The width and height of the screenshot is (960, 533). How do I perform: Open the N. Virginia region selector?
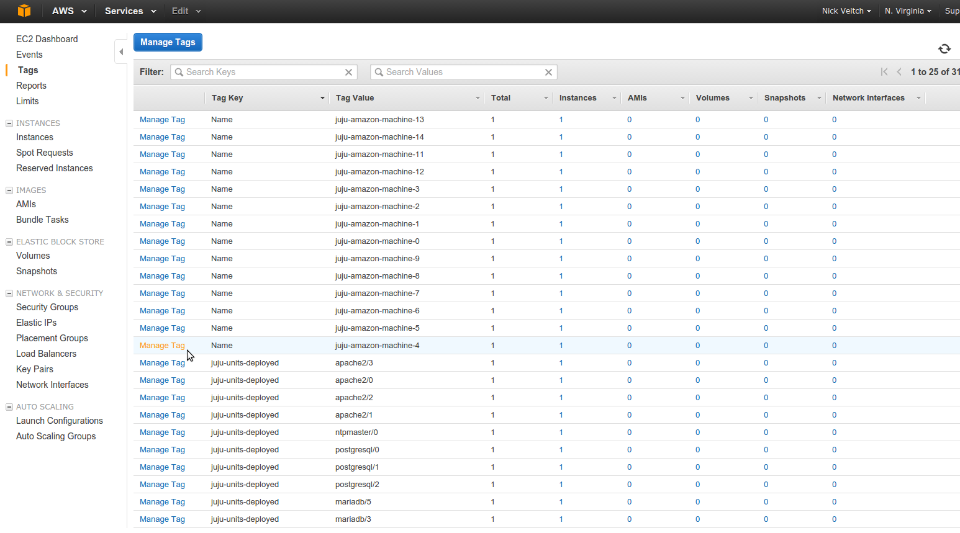tap(908, 11)
